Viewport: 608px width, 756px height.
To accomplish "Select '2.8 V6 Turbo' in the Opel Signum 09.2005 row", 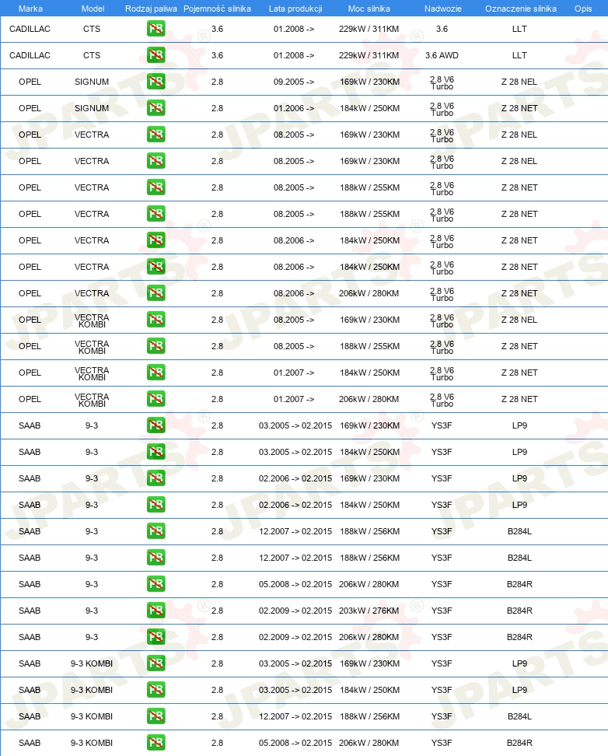I will click(442, 82).
